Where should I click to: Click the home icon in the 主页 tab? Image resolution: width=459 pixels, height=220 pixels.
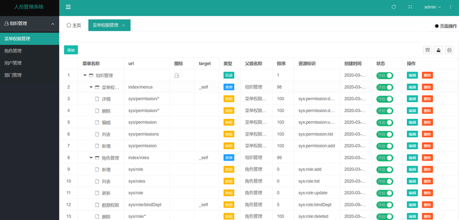tap(68, 25)
